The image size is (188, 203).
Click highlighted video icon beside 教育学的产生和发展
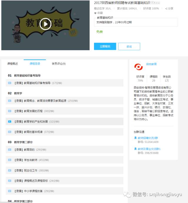(10, 121)
